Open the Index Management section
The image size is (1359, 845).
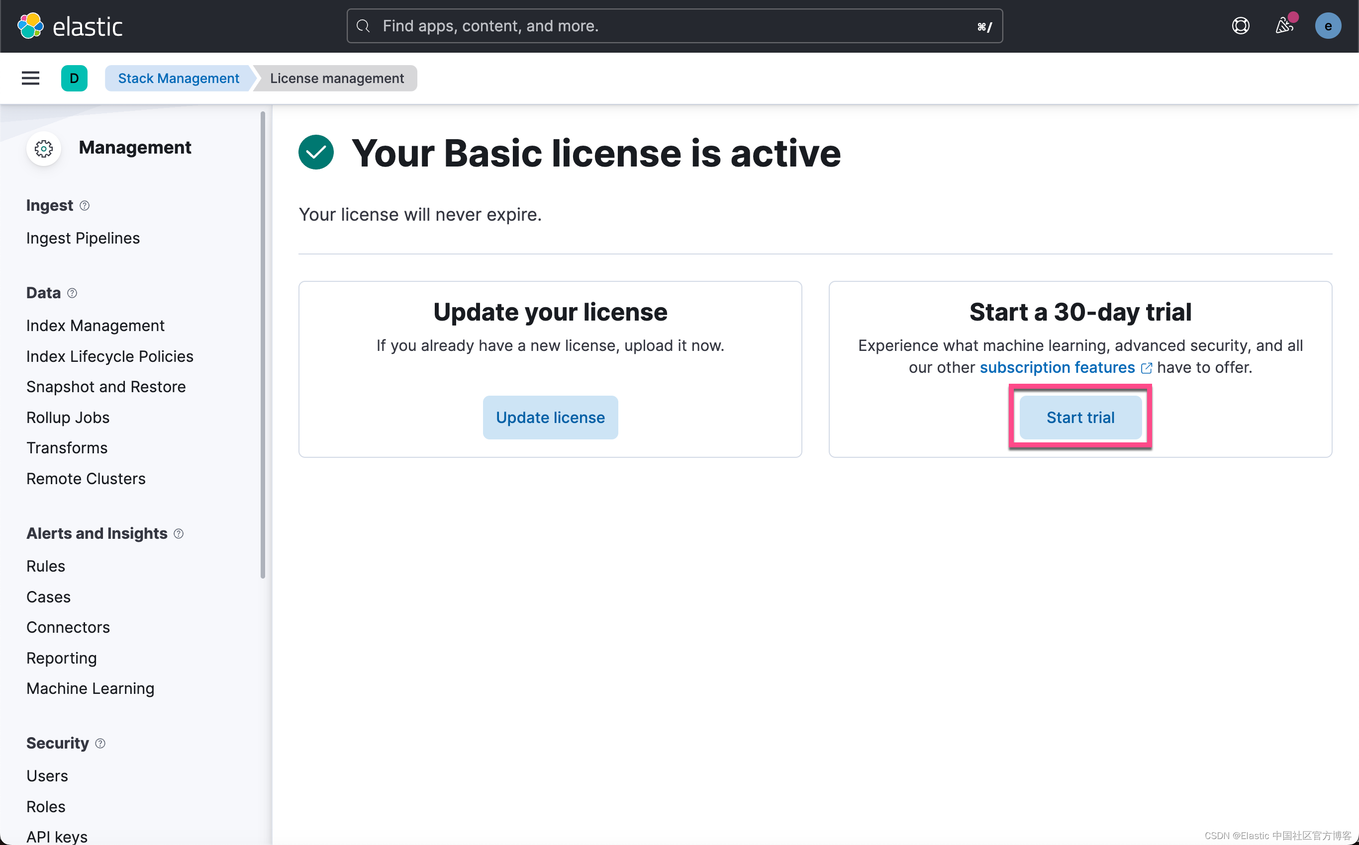96,325
